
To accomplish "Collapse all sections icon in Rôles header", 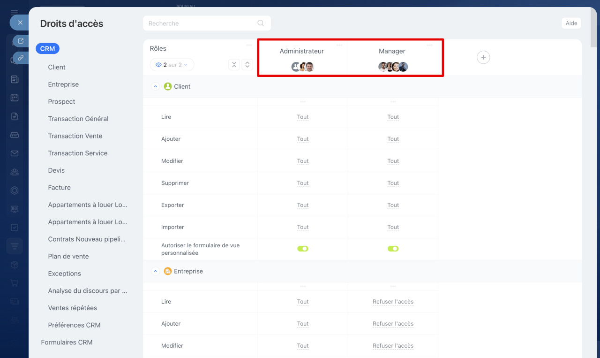I will [234, 65].
